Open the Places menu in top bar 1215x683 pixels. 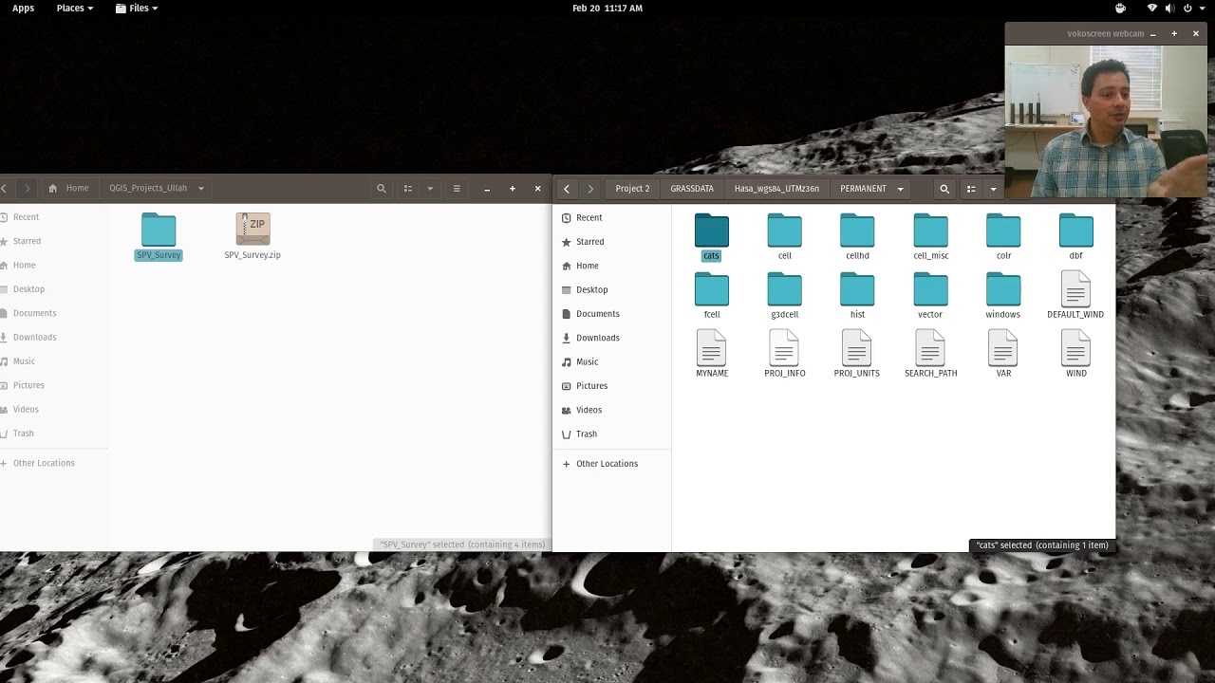[x=75, y=8]
